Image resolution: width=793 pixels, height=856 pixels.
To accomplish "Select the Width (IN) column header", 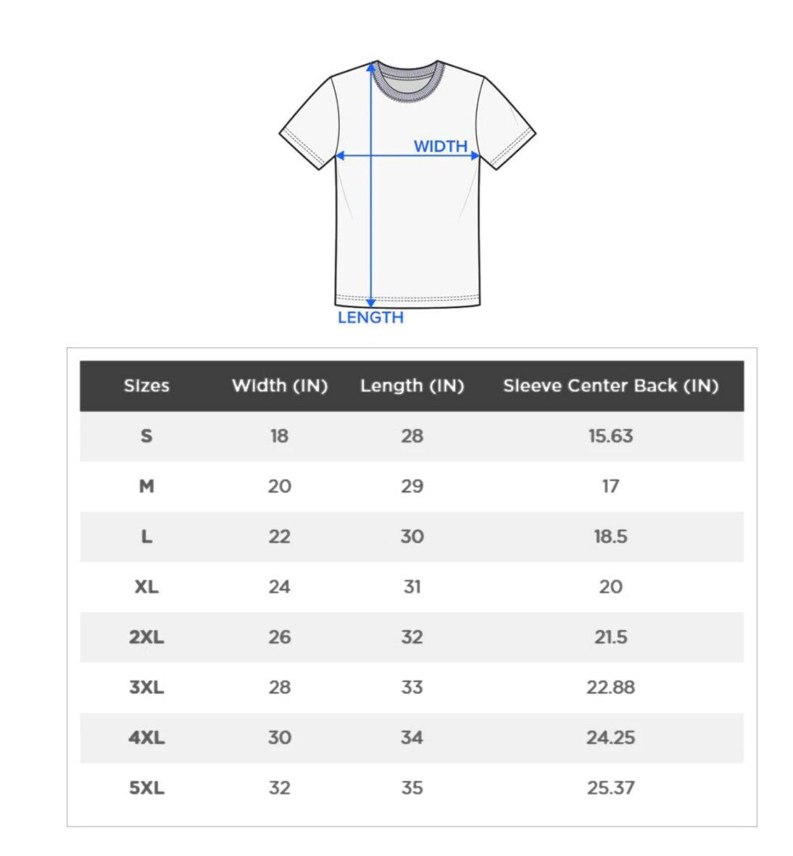I will (x=280, y=386).
